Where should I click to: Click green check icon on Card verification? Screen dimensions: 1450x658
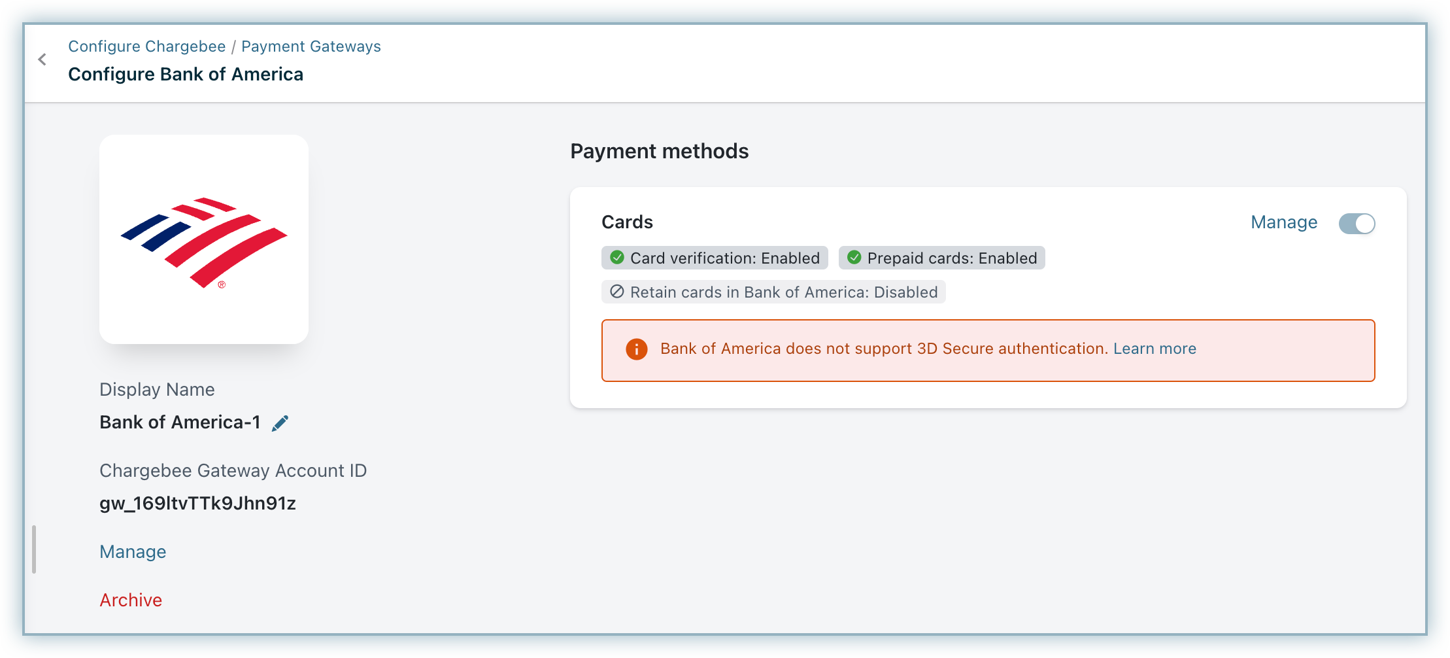pyautogui.click(x=616, y=258)
